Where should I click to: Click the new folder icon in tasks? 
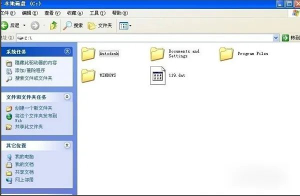pos(9,108)
